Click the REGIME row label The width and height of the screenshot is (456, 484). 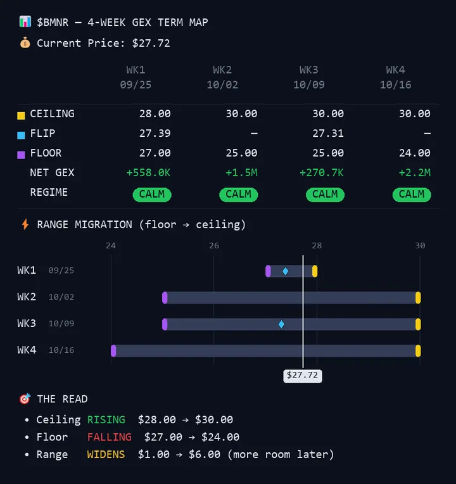click(x=49, y=192)
